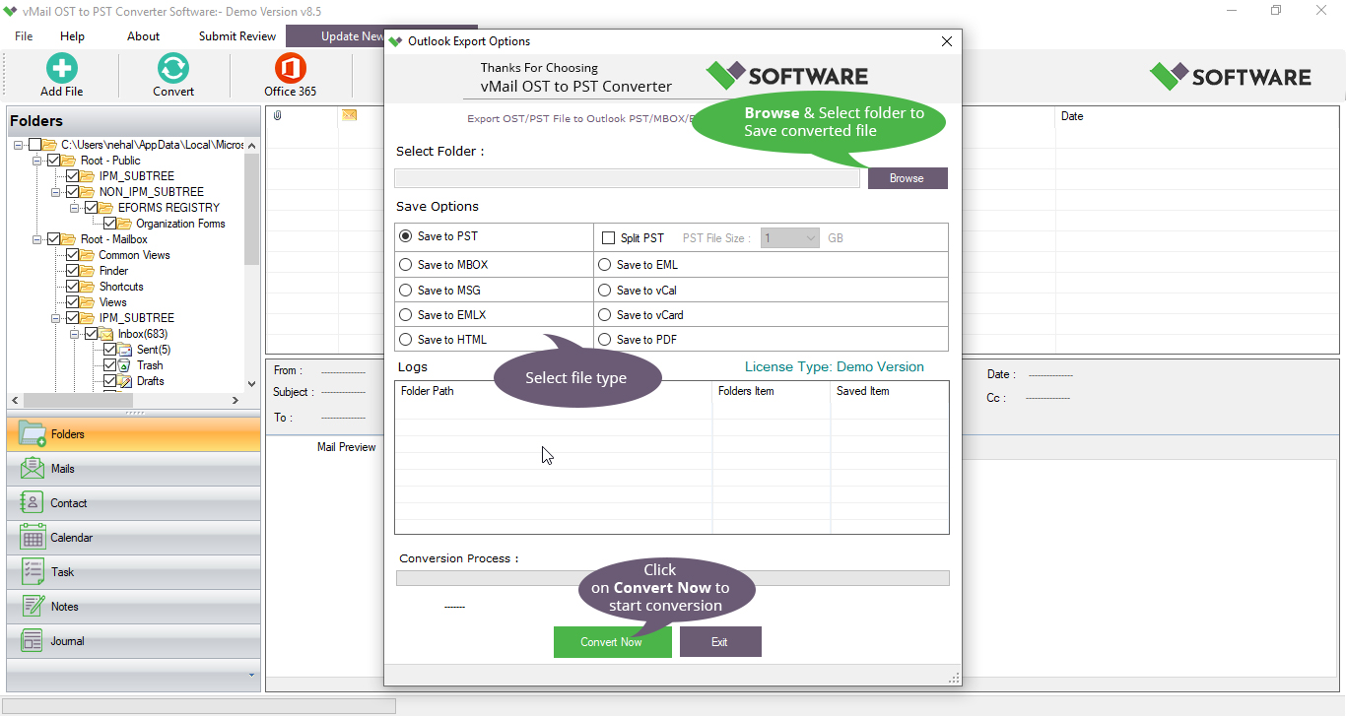The image size is (1346, 717).
Task: Select the Save to PST option
Action: (x=406, y=236)
